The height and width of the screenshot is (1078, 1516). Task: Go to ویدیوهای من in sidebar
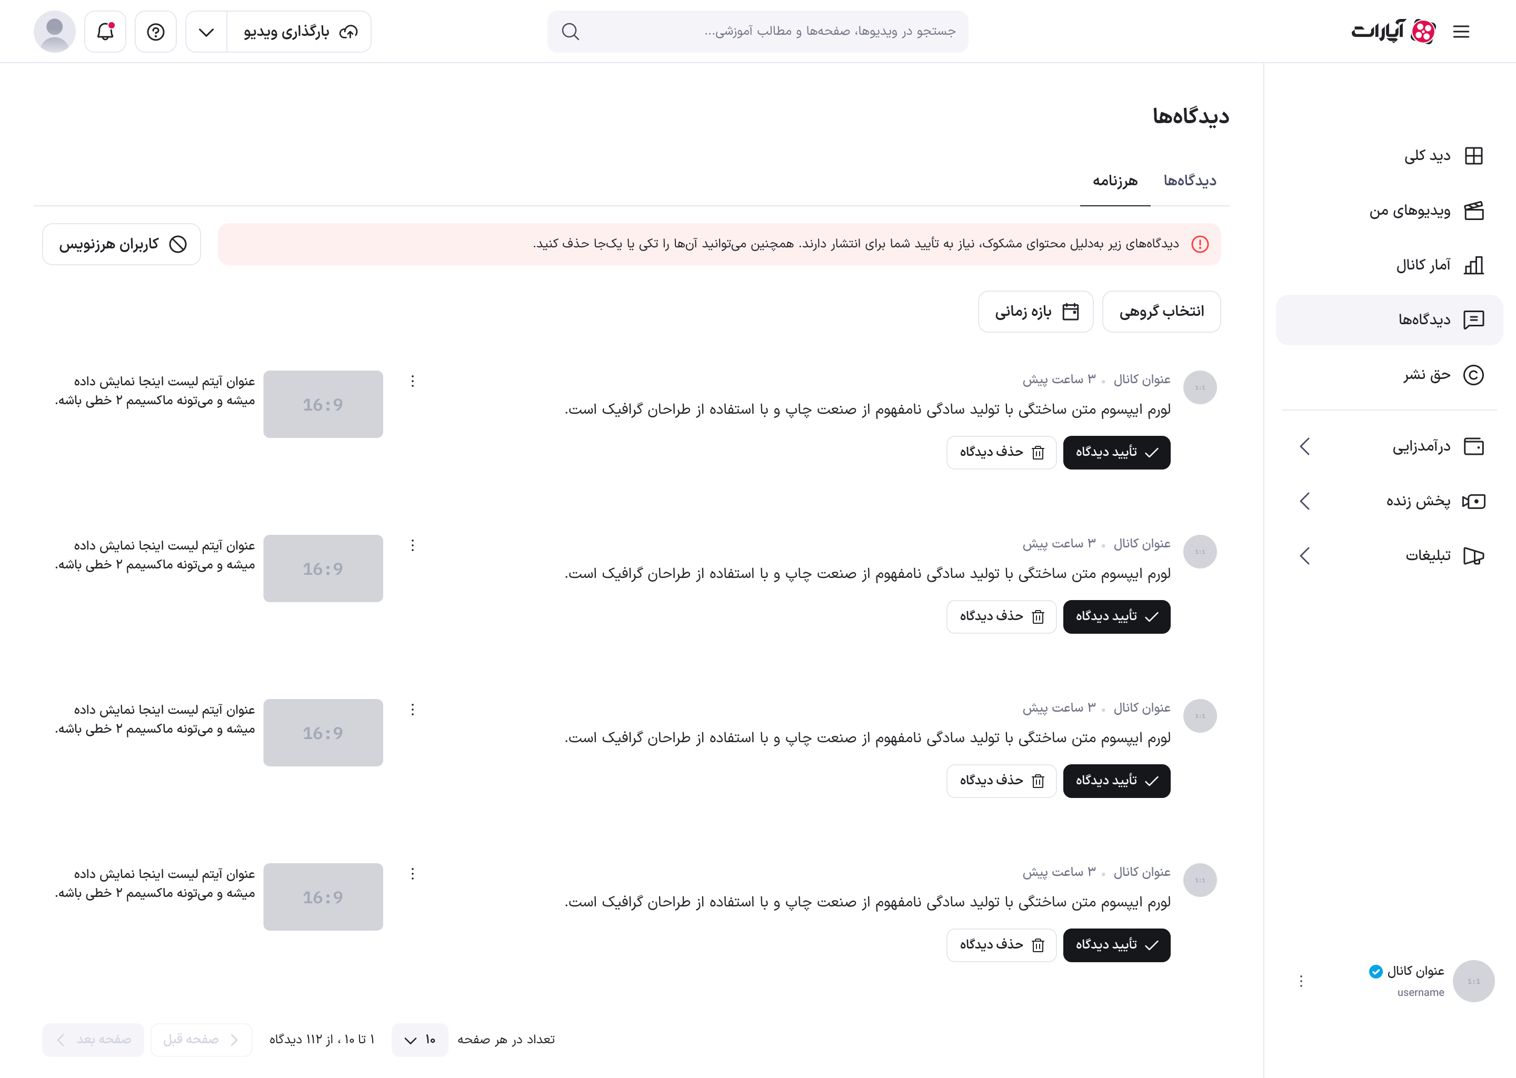[x=1426, y=211]
